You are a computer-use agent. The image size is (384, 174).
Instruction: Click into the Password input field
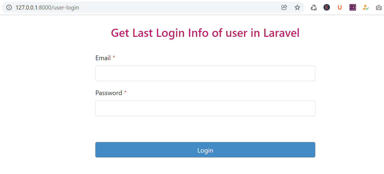tap(205, 108)
